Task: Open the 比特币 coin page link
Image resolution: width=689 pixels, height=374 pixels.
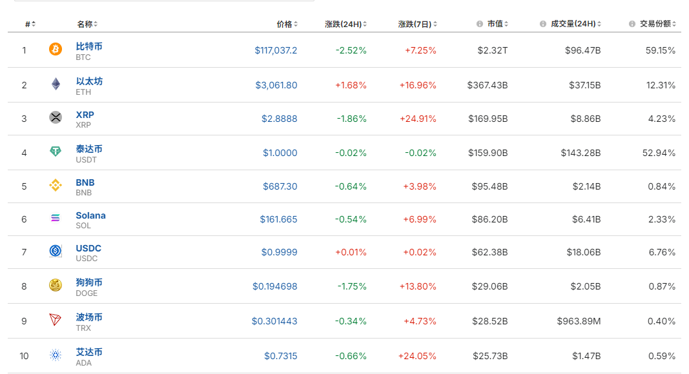Action: click(x=89, y=46)
